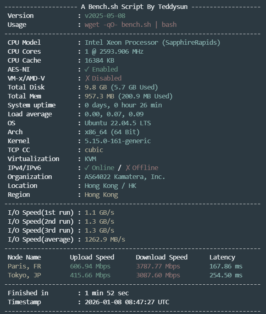Click the AES-NI Enabled checkmark
Image resolution: width=266 pixels, height=314 pixels.
click(87, 69)
